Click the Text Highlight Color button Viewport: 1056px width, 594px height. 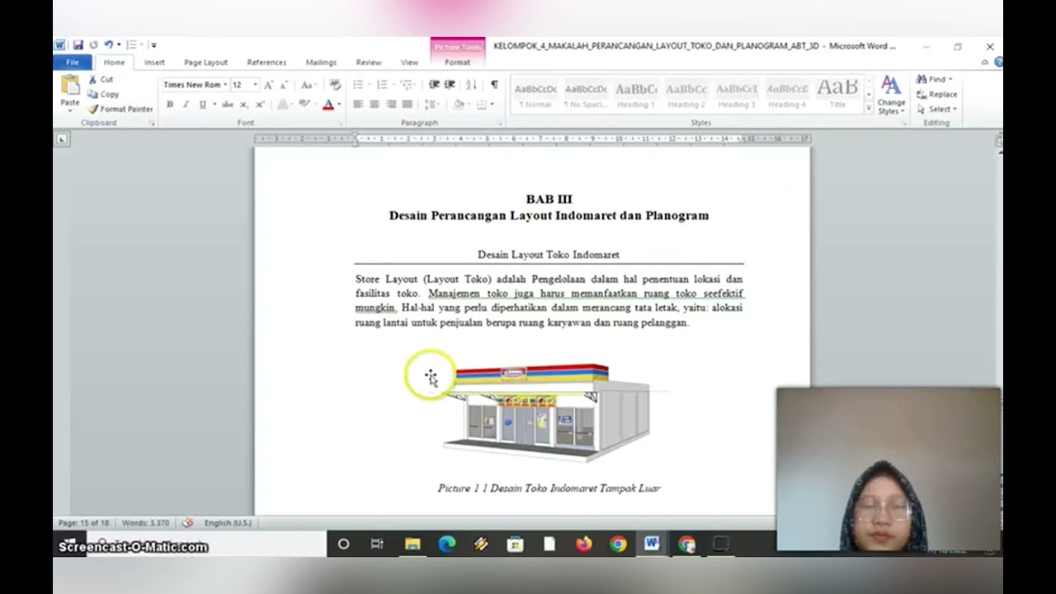(x=304, y=105)
